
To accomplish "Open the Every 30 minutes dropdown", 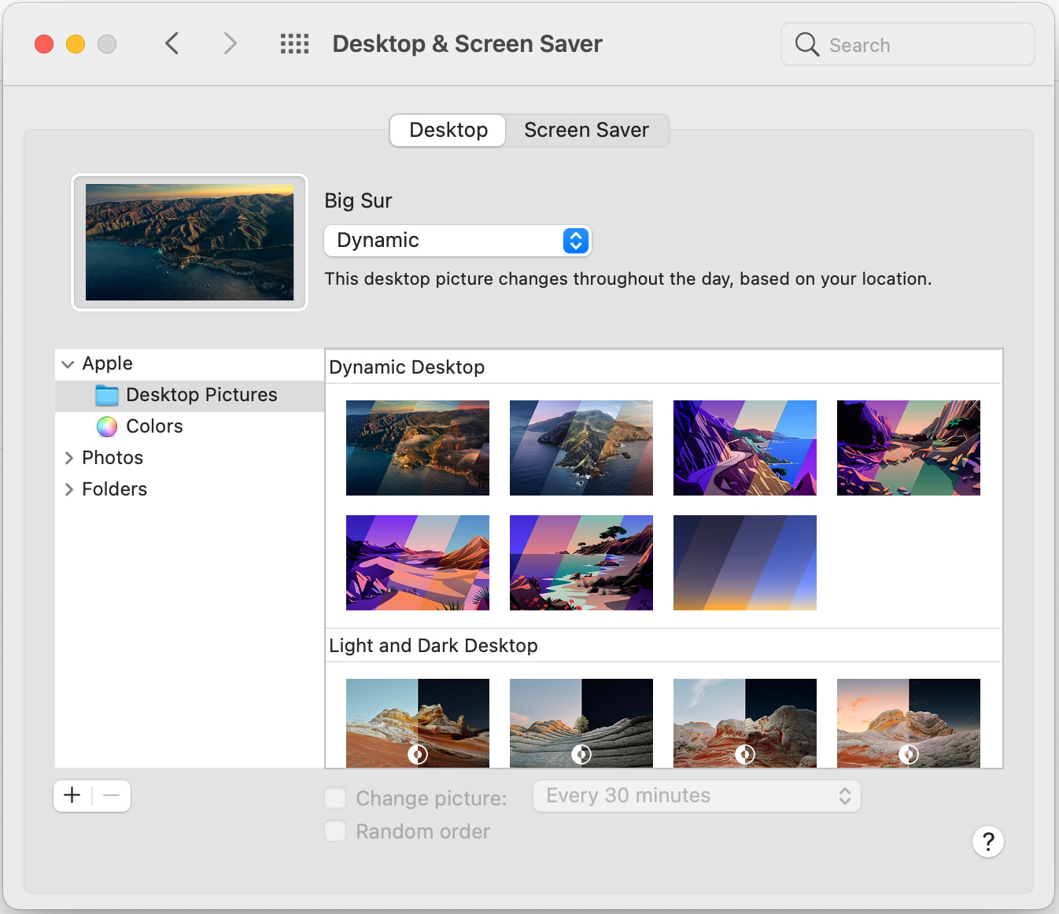I will 697,796.
